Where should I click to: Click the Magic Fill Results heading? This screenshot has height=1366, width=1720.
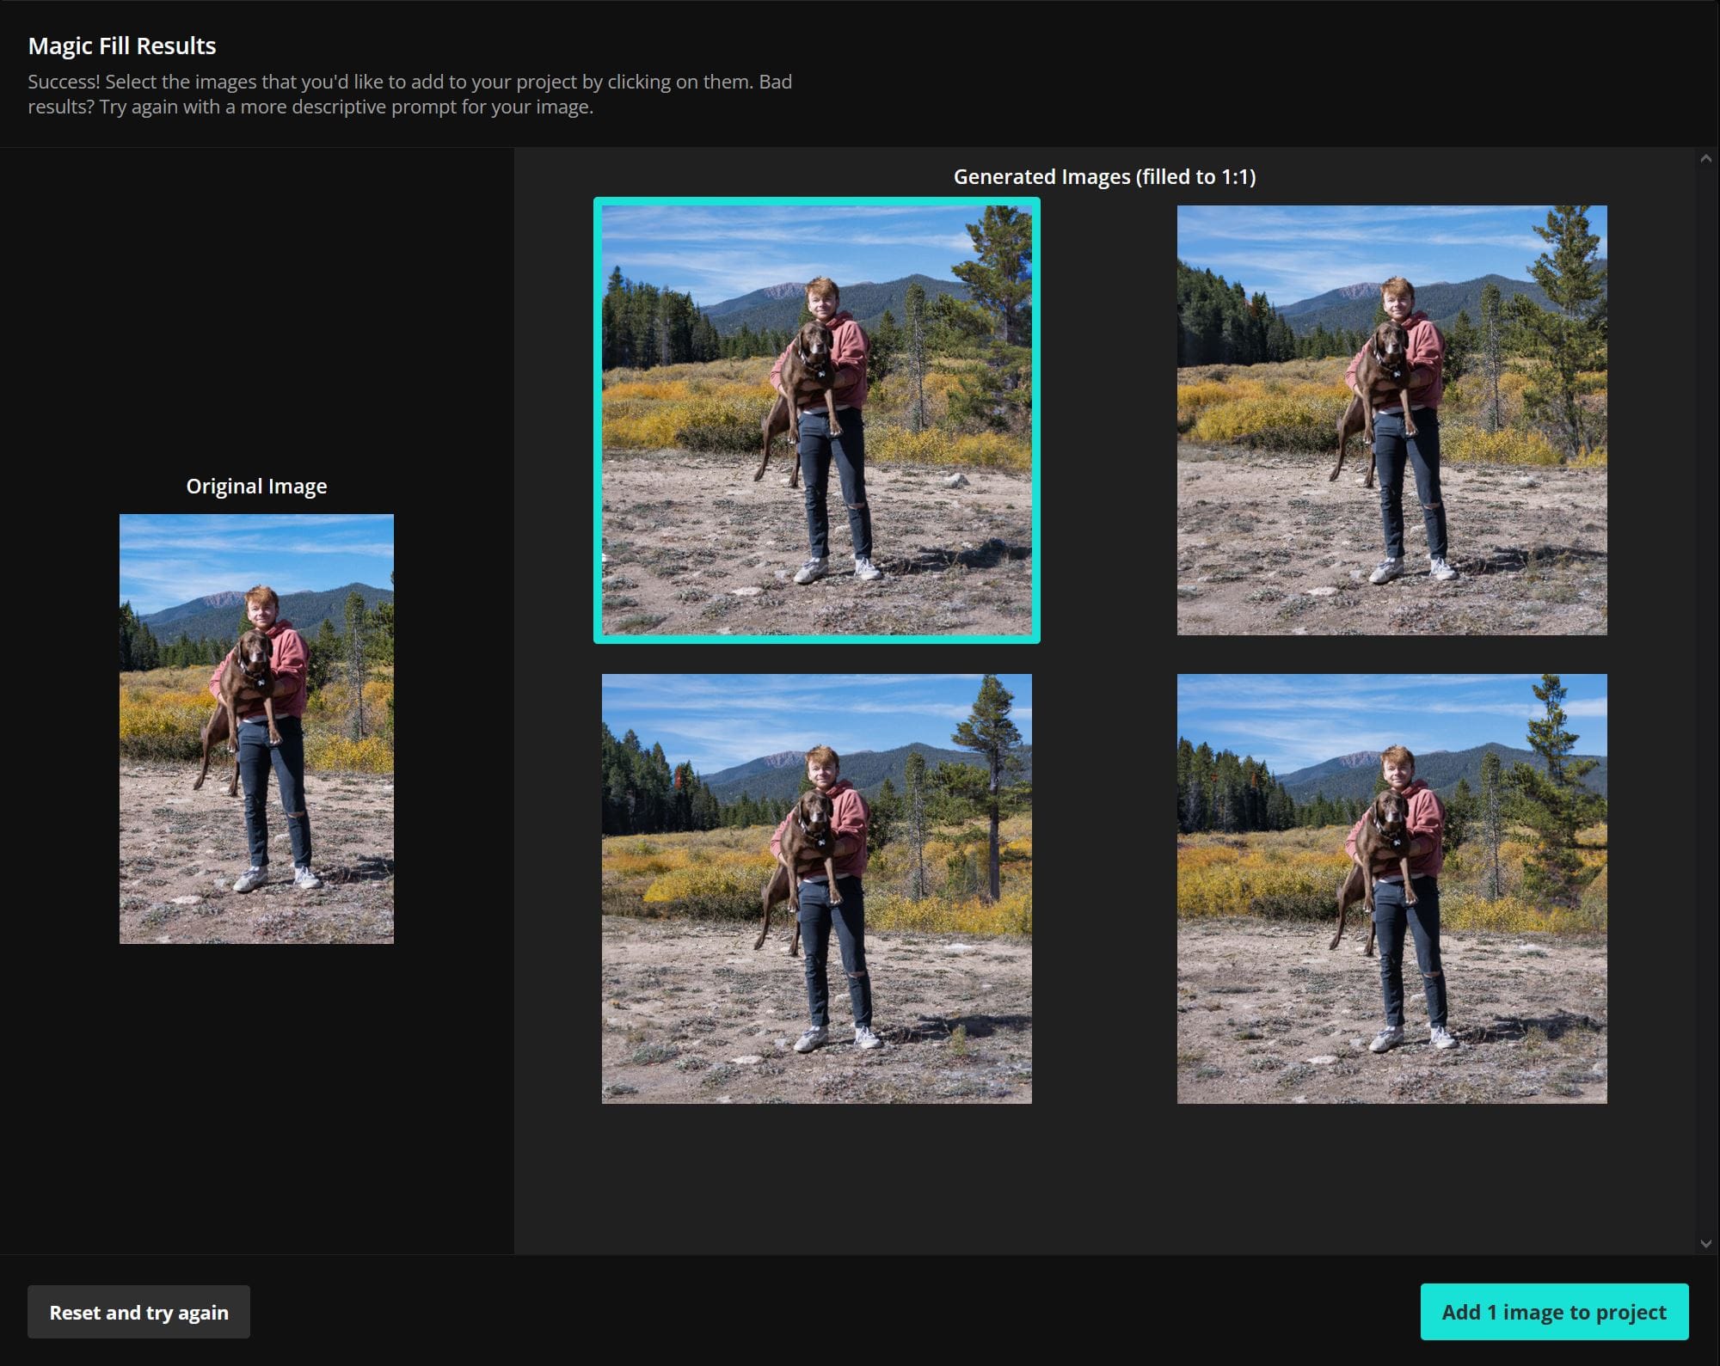click(x=122, y=46)
